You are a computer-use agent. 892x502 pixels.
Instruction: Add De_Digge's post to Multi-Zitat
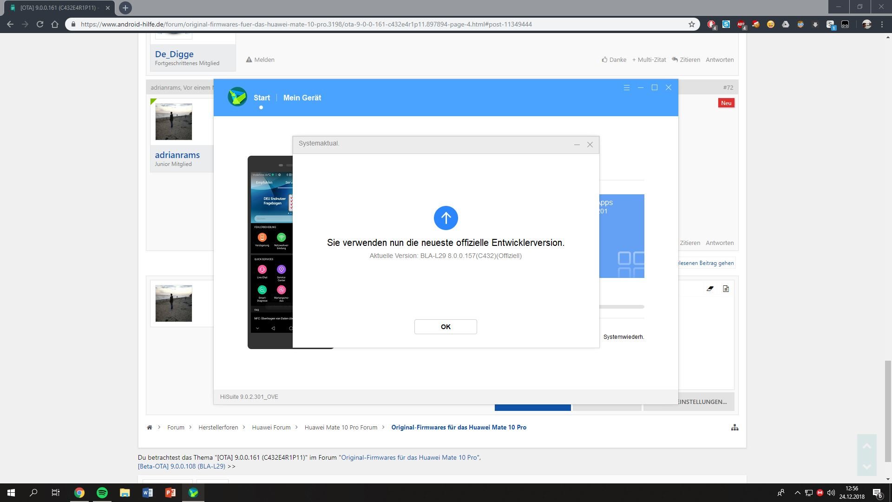click(649, 59)
